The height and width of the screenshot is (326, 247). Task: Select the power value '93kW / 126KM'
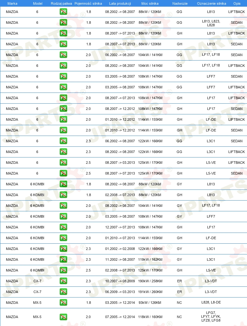(150, 303)
